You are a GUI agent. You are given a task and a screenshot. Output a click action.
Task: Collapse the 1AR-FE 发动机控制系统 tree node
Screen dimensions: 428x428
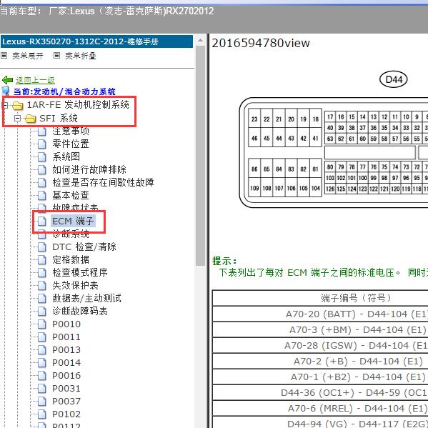[x=6, y=105]
